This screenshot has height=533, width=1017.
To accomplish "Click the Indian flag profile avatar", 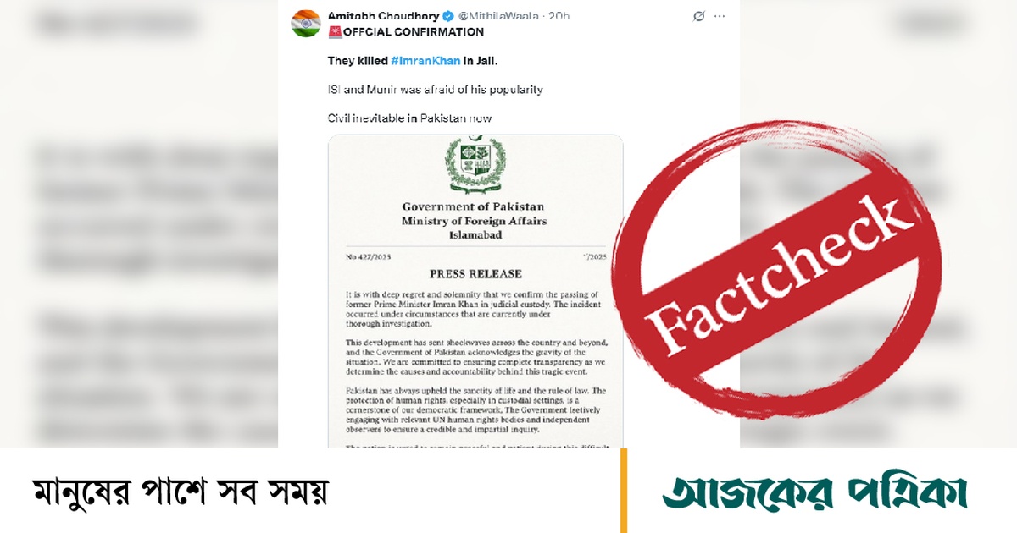I will tap(305, 24).
